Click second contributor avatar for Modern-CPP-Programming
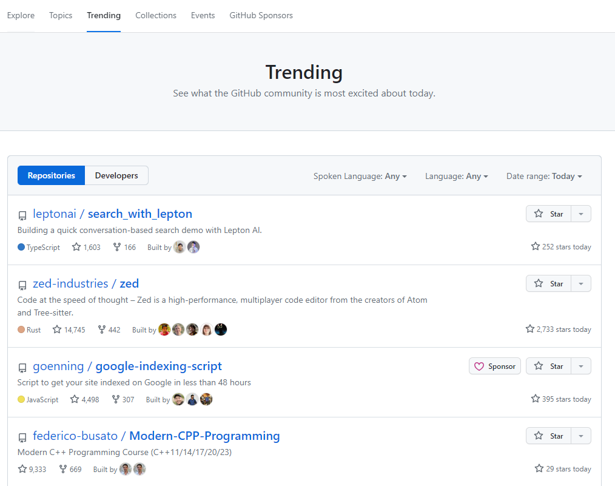Viewport: 615px width, 486px height. [x=139, y=469]
